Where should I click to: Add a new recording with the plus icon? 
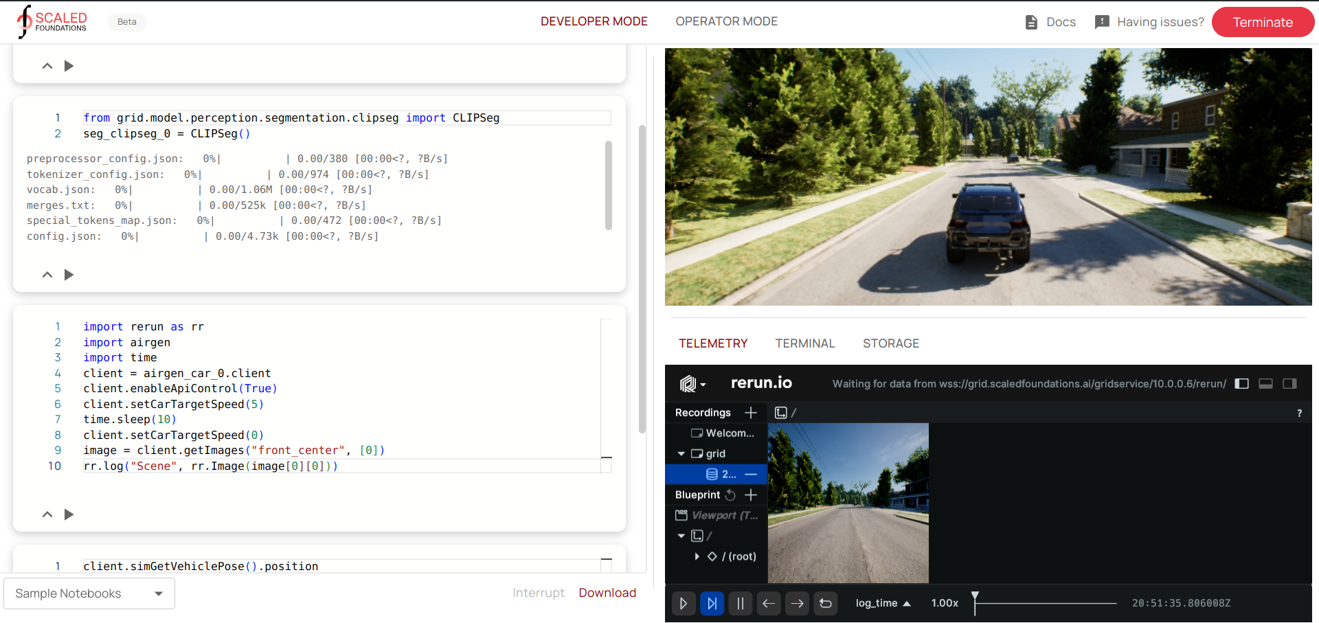coord(751,412)
